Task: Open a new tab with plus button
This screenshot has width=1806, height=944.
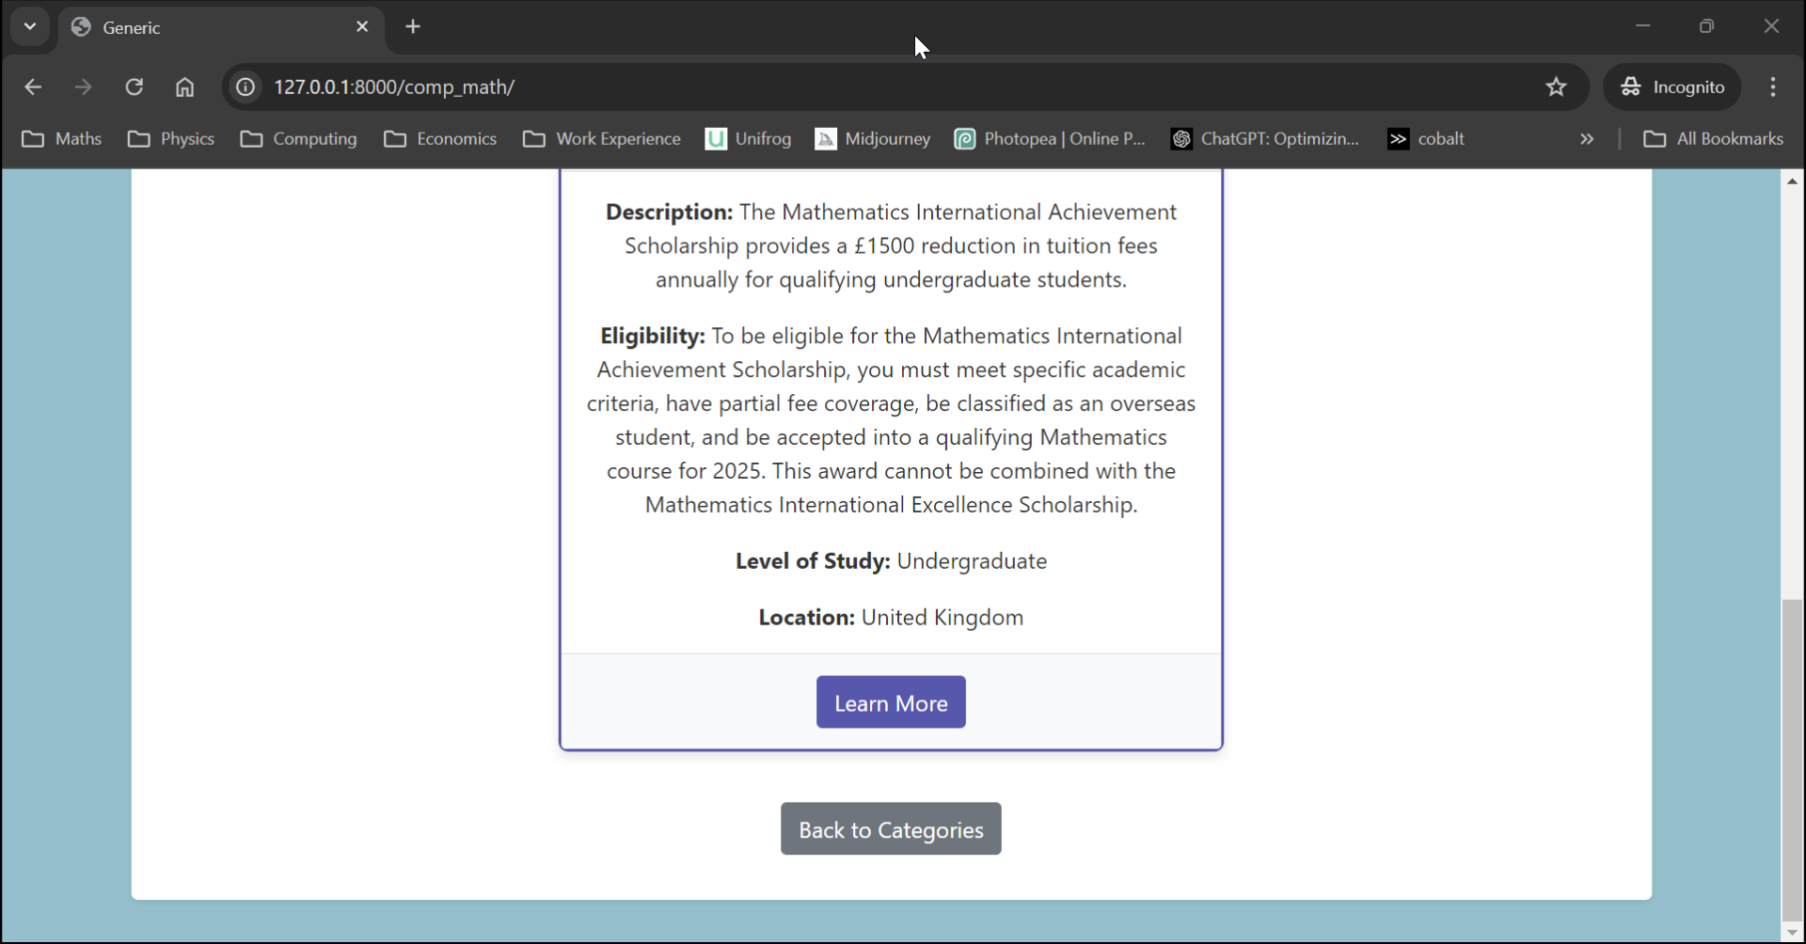Action: [x=413, y=27]
